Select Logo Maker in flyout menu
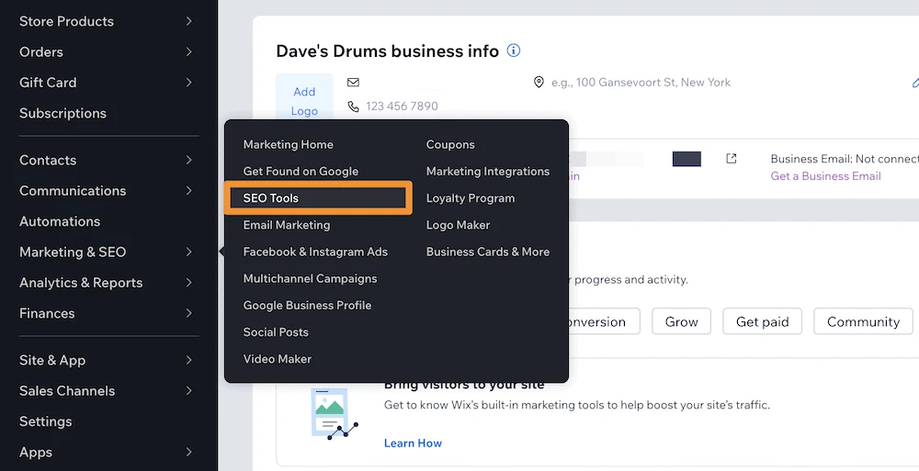The image size is (919, 471). [458, 225]
